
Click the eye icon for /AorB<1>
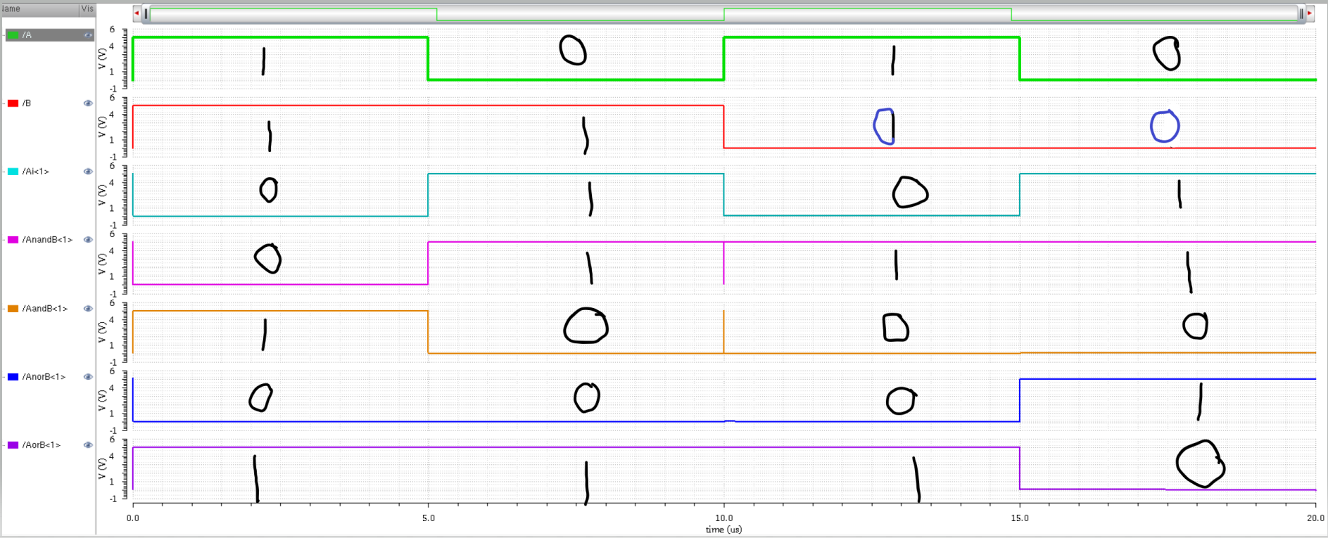click(x=88, y=445)
